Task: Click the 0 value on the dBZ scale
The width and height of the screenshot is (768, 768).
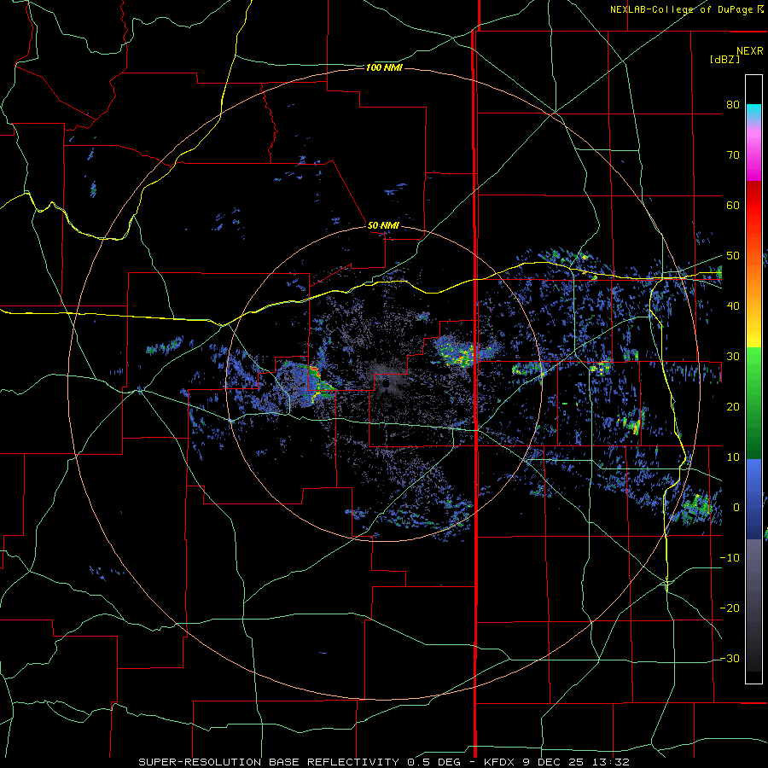Action: click(736, 508)
